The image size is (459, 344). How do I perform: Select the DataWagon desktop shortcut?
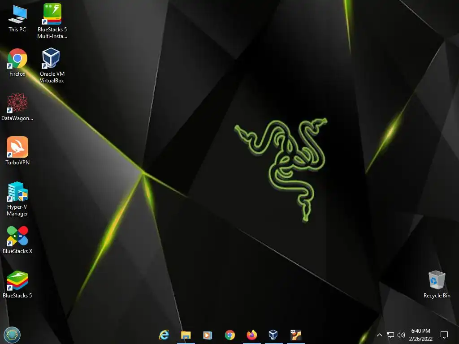pyautogui.click(x=17, y=107)
